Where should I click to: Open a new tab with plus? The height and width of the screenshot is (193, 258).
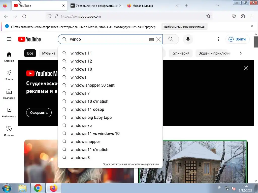pos(186,6)
